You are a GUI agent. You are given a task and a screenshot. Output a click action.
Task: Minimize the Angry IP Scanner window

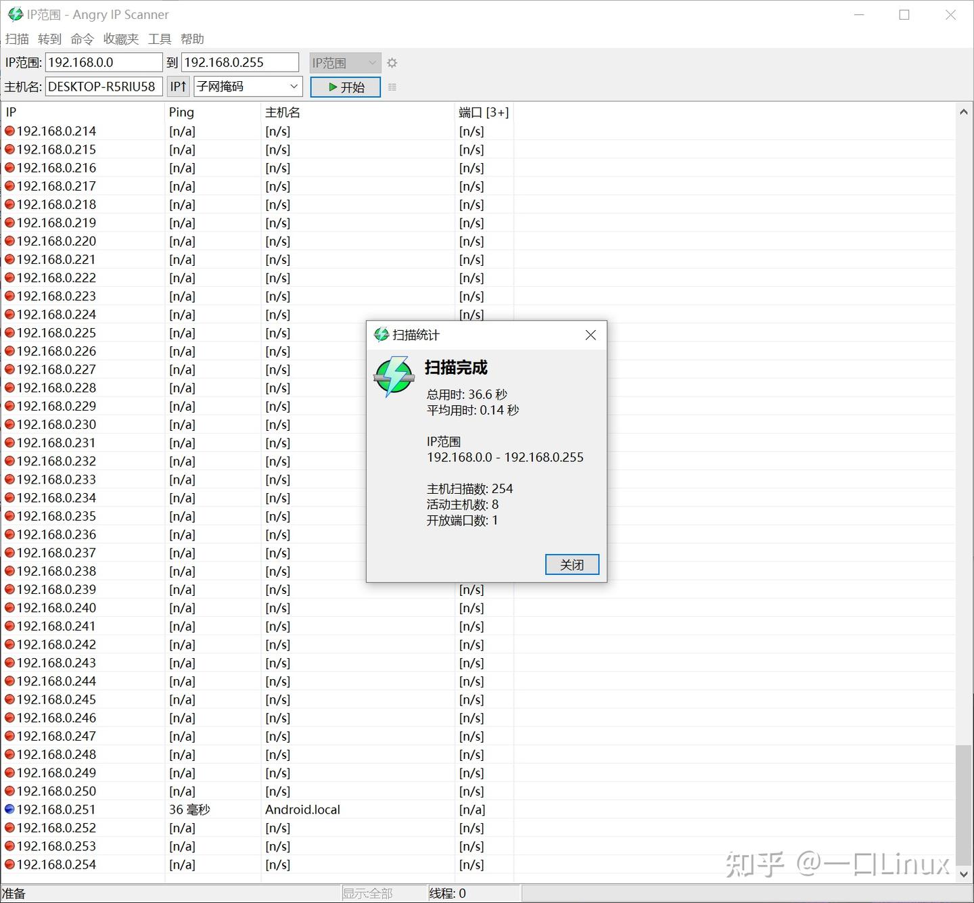(x=859, y=15)
